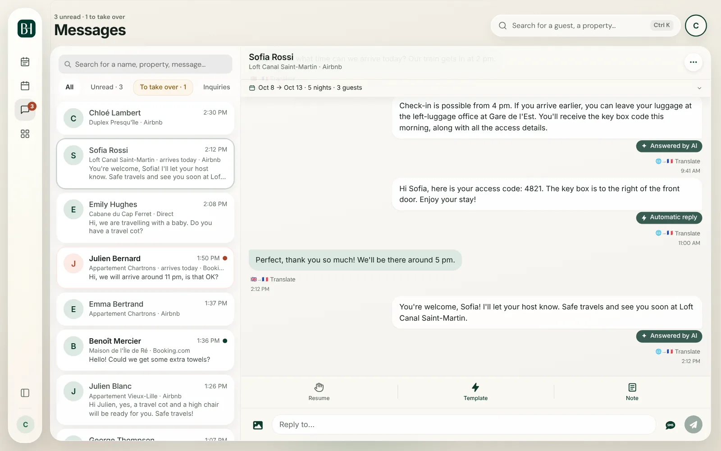
Task: Translate Sofia's 'We'll be there around 5 pm' message
Action: [x=273, y=280]
